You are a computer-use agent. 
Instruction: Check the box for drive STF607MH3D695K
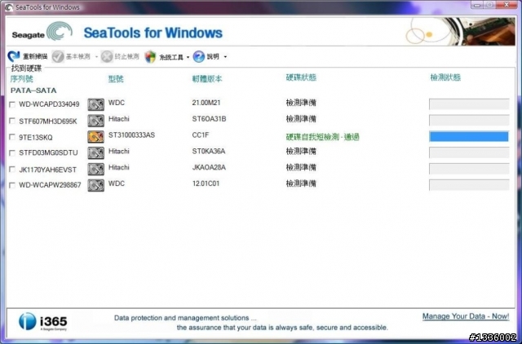click(x=12, y=121)
